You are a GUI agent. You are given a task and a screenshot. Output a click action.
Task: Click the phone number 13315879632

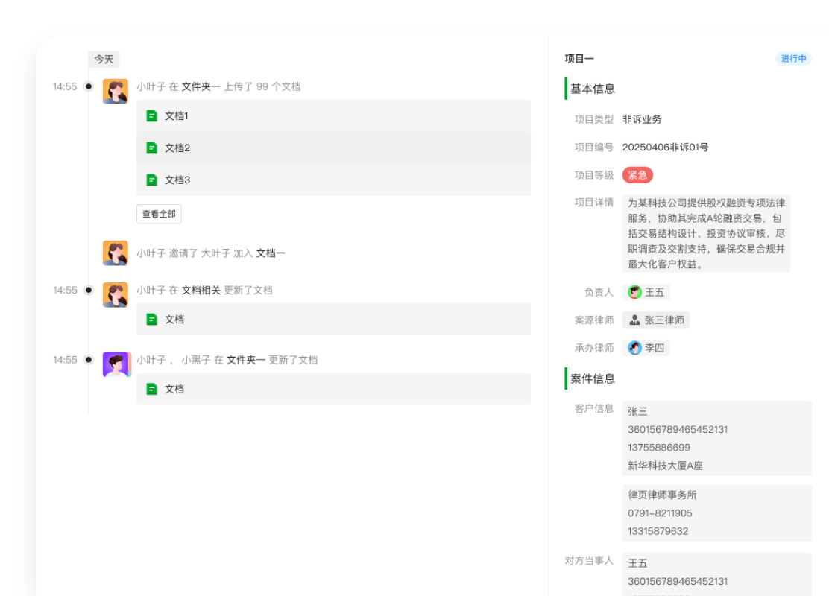pos(658,531)
